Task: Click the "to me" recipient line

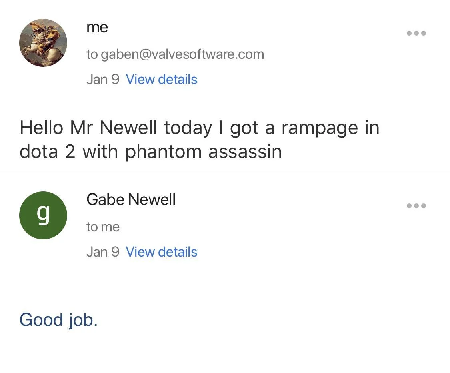Action: [x=103, y=227]
